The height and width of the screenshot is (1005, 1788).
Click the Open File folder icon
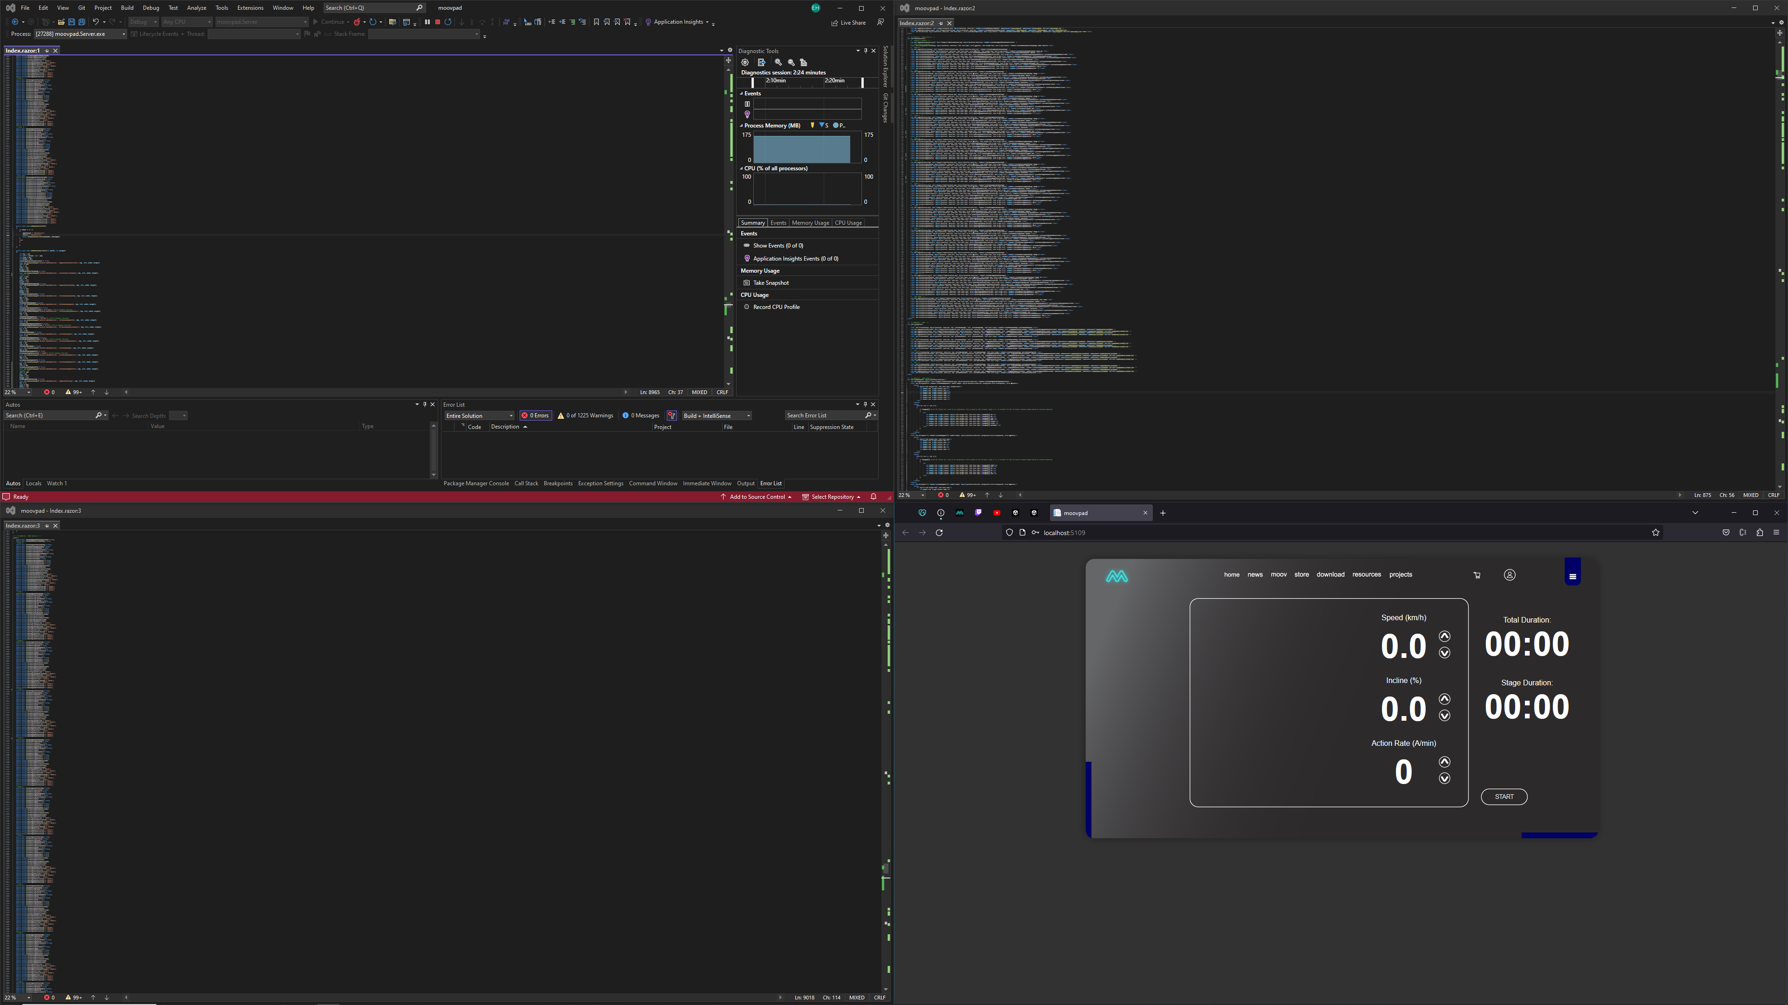tap(61, 22)
